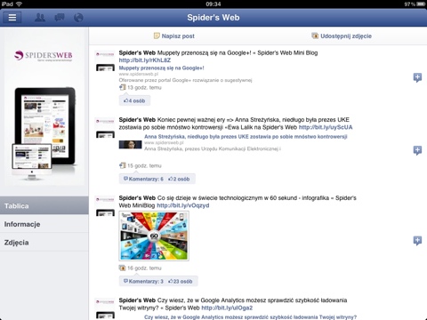View Komentarzy: 6 on second post
This screenshot has height=320, width=427.
tap(143, 179)
